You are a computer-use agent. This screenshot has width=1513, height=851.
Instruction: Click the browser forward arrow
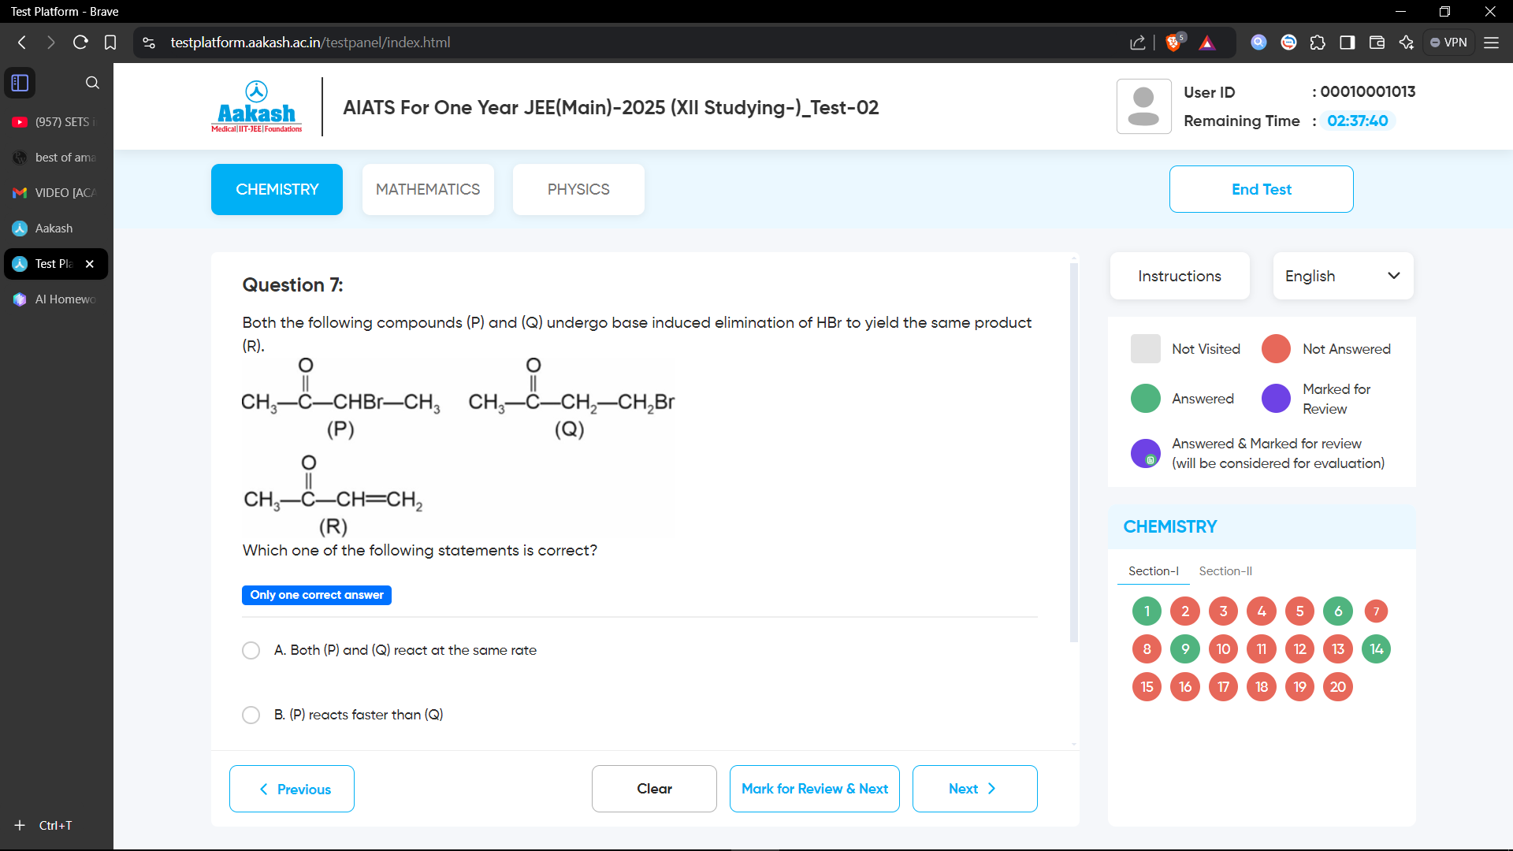[51, 43]
